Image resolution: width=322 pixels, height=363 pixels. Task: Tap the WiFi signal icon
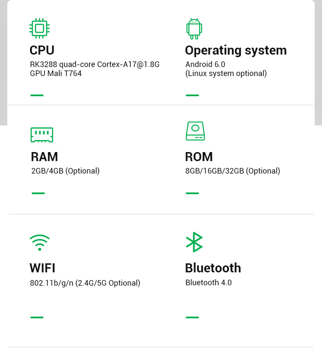tap(39, 242)
